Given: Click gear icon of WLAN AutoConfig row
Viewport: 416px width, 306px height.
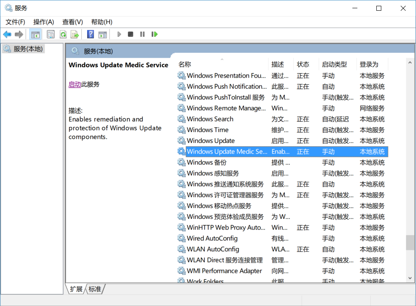Looking at the screenshot, I should tap(181, 249).
